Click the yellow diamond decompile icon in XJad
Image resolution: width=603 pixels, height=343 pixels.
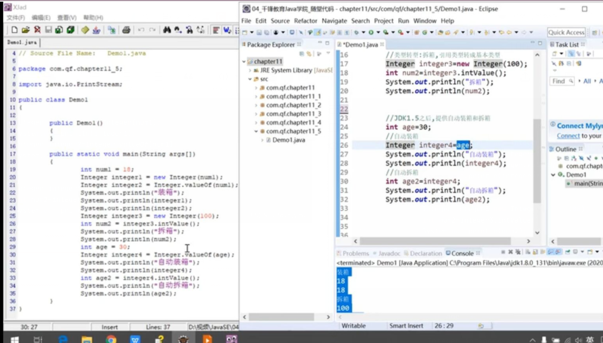click(x=85, y=30)
